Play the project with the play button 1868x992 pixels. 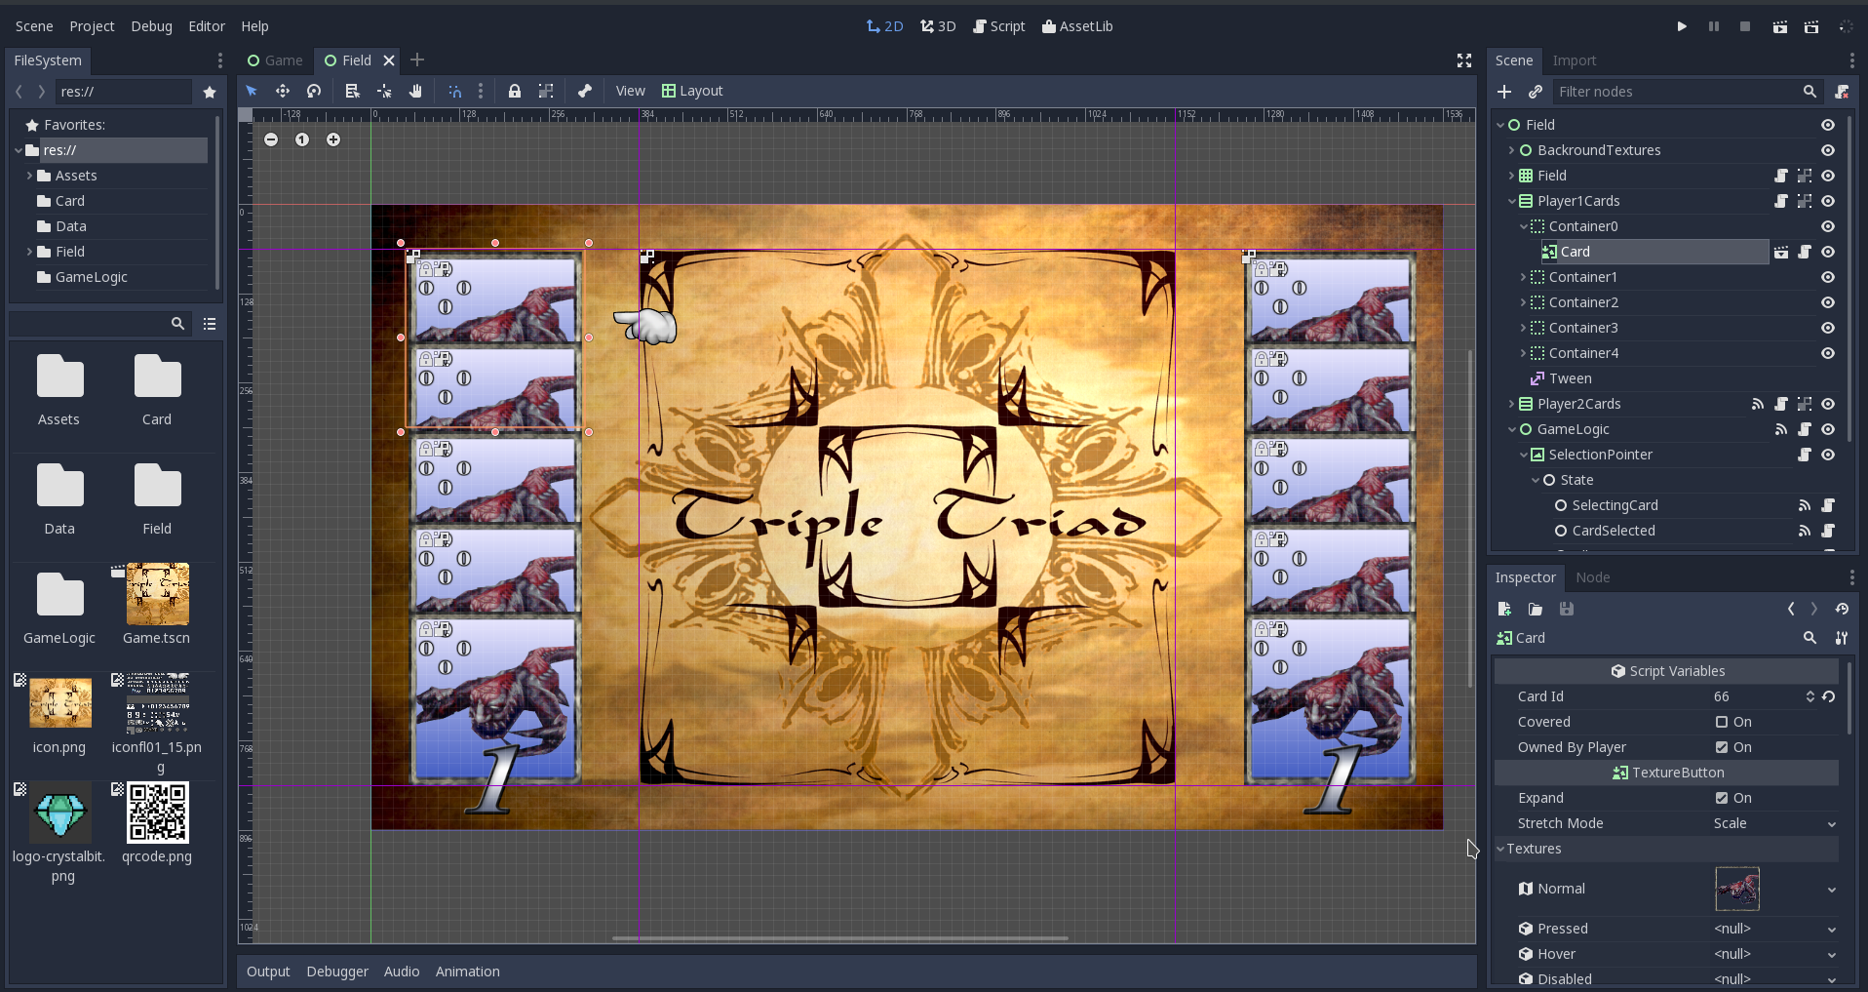pyautogui.click(x=1682, y=26)
